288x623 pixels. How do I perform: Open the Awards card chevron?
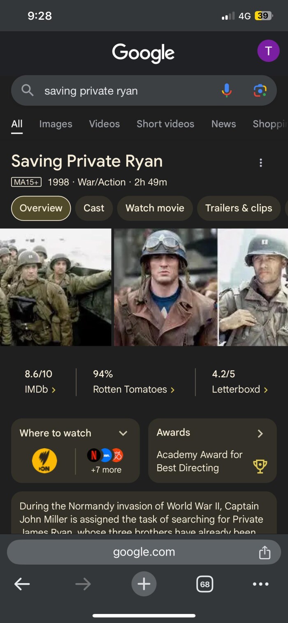tap(260, 433)
